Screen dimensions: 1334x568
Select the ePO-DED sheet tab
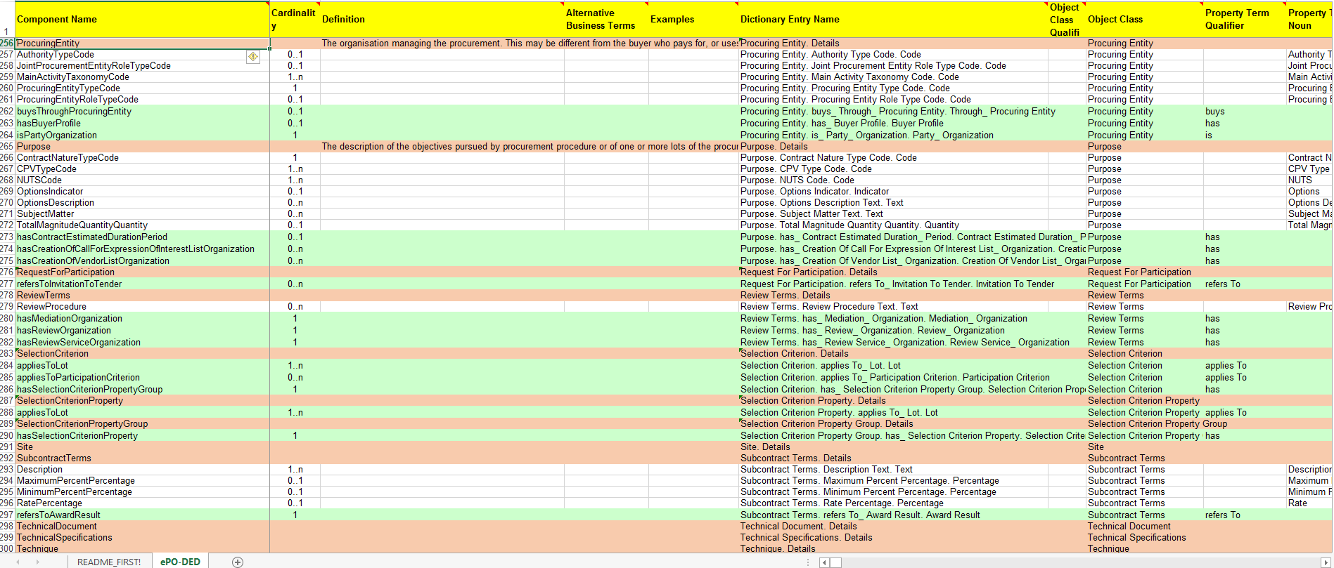tap(180, 562)
